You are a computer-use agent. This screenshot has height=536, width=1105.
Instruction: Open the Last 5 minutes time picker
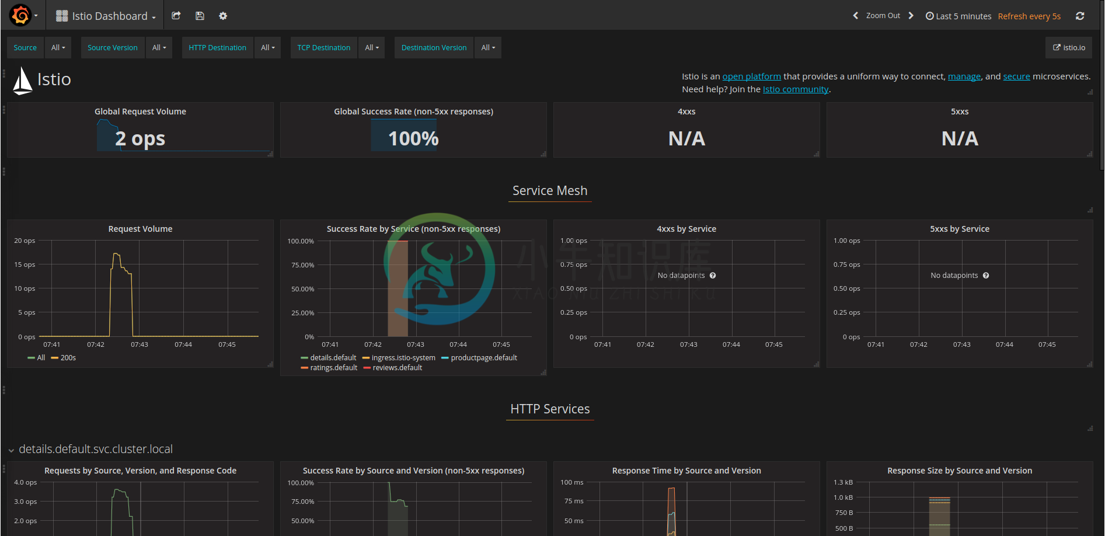coord(958,16)
